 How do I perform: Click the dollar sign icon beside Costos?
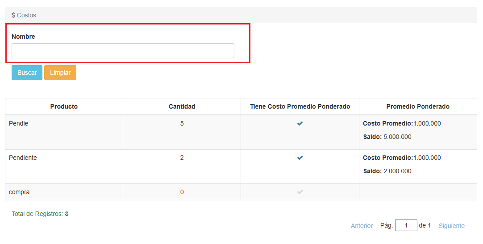pos(13,15)
